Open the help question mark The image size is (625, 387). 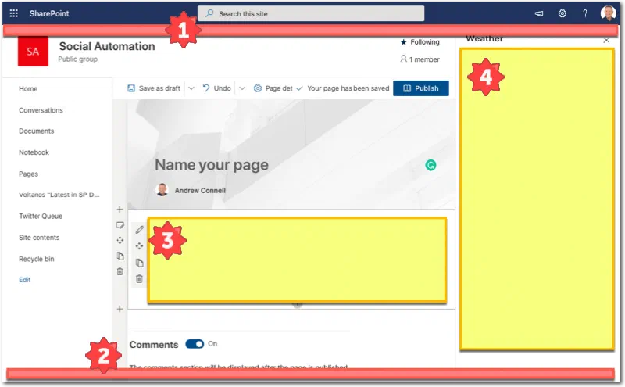(x=584, y=13)
